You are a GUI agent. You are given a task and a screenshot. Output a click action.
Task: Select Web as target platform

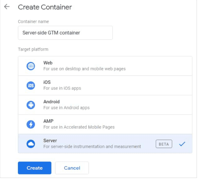(48, 63)
